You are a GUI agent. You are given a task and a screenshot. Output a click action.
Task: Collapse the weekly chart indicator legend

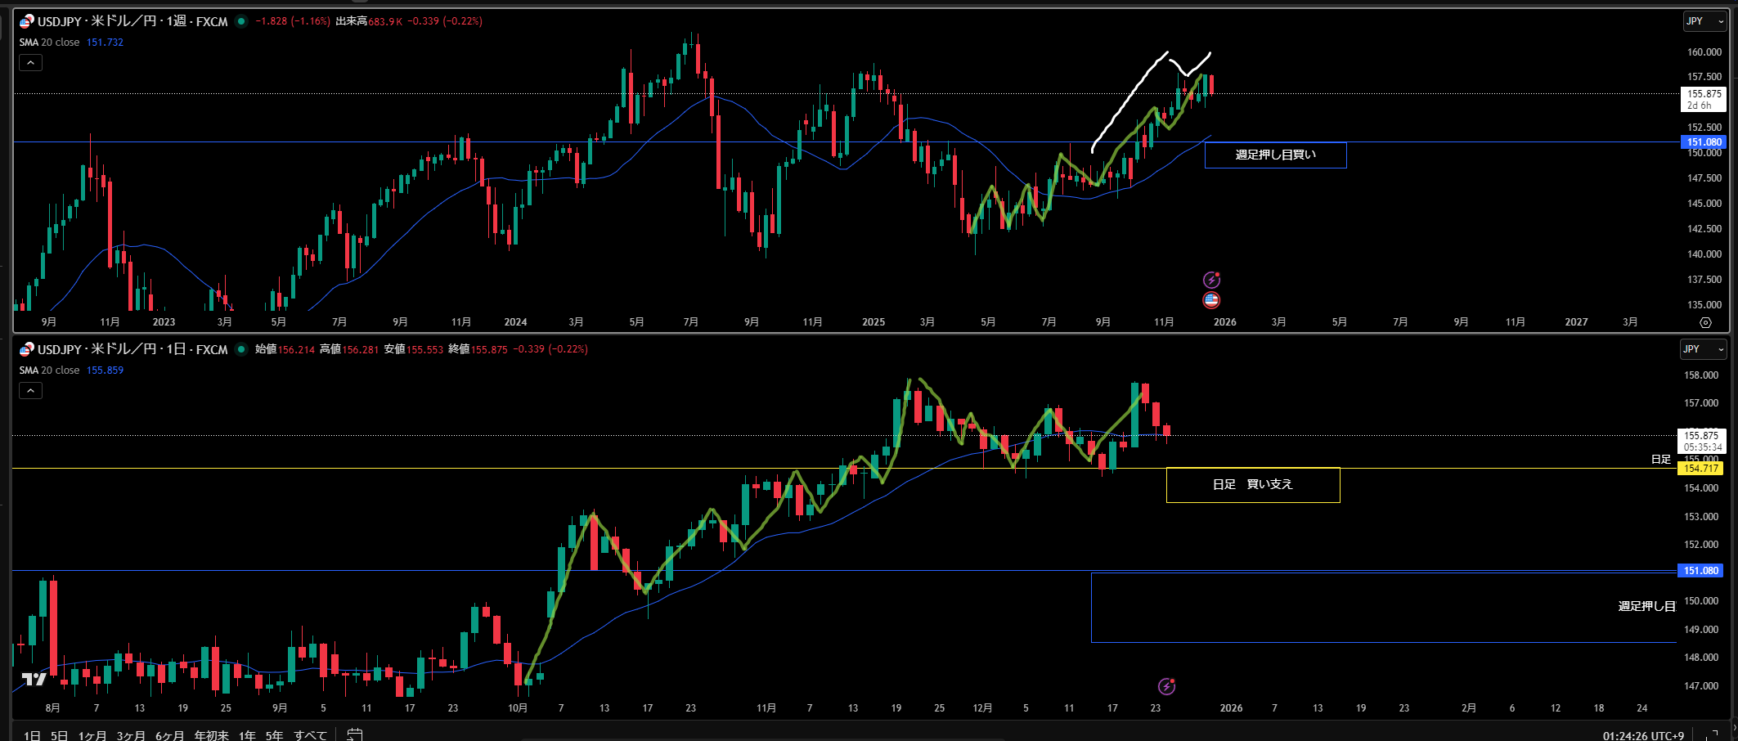(30, 63)
